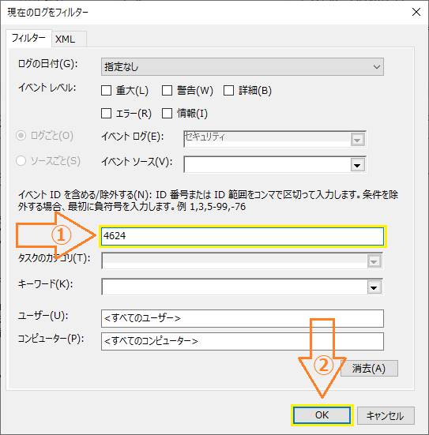Enable the エラー(R) checkbox
This screenshot has width=429, height=435.
click(106, 113)
